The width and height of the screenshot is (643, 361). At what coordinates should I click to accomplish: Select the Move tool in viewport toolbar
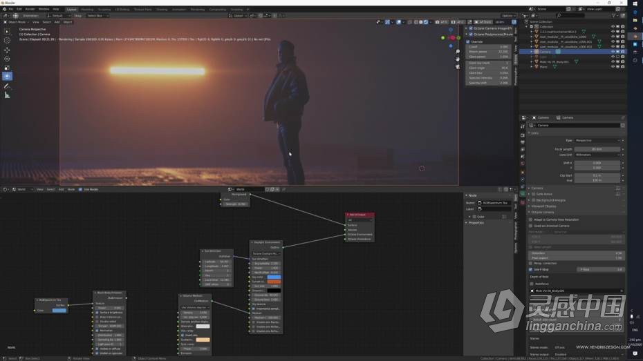coord(7,50)
